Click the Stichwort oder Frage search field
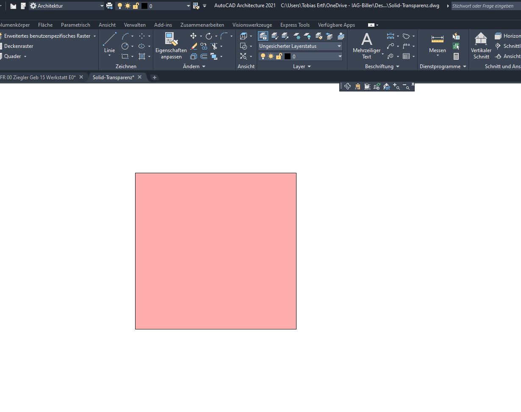 (x=486, y=6)
